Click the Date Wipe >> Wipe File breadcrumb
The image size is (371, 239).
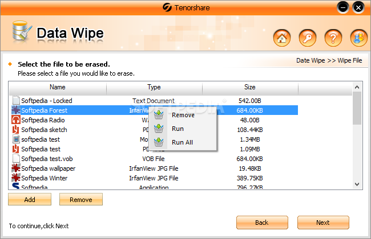329,60
